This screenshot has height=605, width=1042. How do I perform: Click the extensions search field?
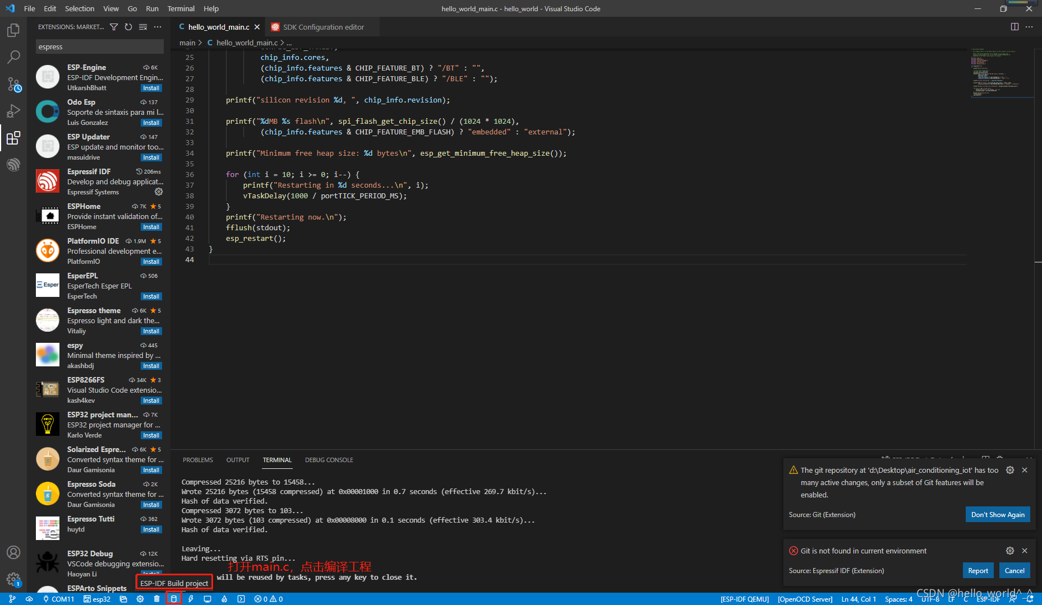[100, 46]
